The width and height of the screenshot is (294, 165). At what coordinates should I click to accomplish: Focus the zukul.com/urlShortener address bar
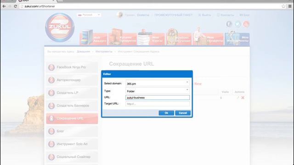pos(150,6)
